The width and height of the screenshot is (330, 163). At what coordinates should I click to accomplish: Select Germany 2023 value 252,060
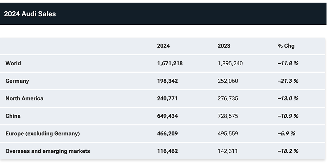(228, 81)
